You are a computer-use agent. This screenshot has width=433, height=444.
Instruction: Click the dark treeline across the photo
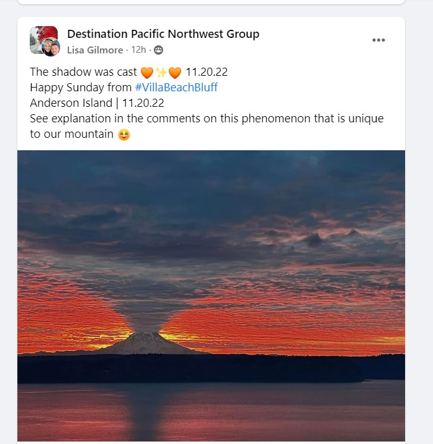[211, 368]
